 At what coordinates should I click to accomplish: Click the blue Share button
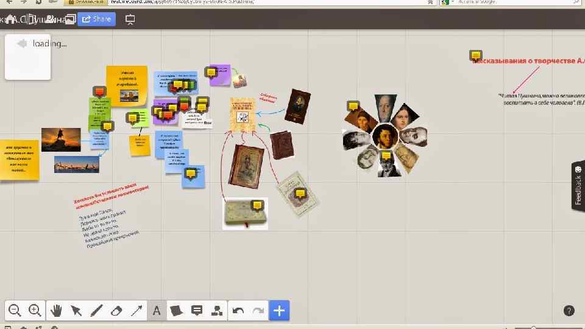coord(97,19)
